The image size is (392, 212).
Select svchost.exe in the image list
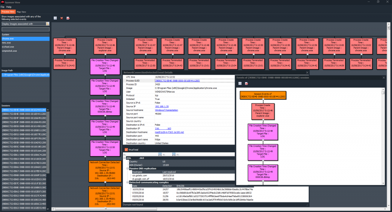8,47
